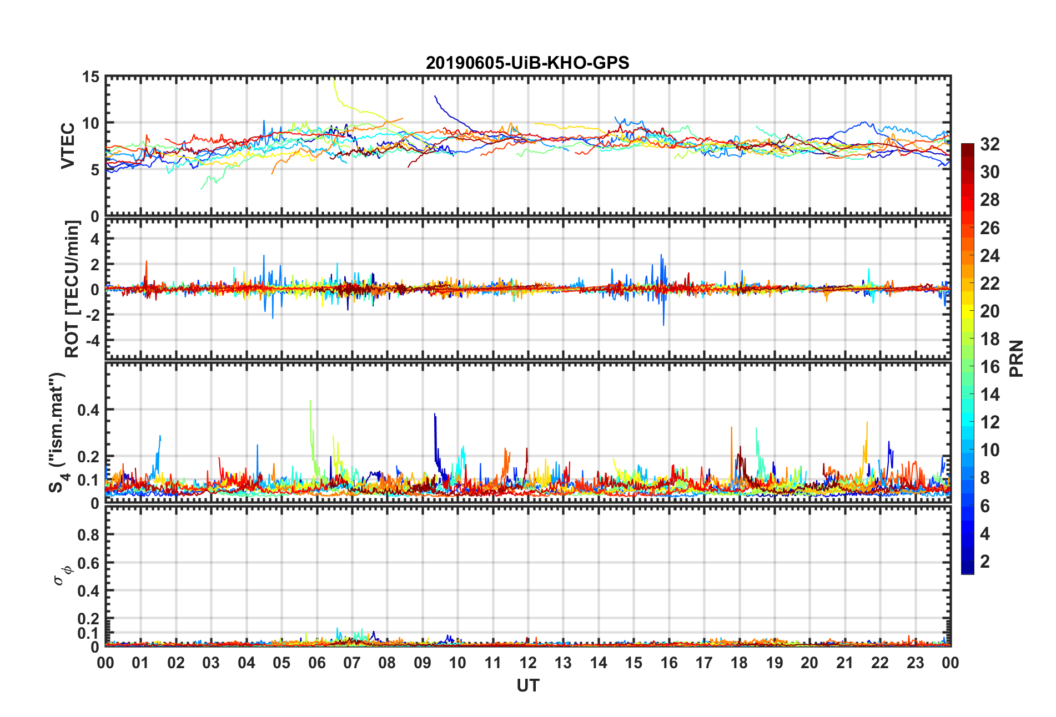Image resolution: width=1056 pixels, height=717 pixels.
Task: Click VTEC axis tick label 10
Action: (90, 123)
